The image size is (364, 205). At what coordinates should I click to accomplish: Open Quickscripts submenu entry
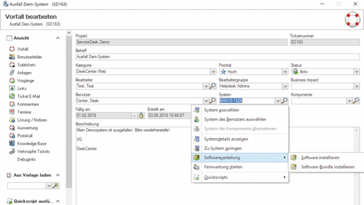(x=216, y=177)
